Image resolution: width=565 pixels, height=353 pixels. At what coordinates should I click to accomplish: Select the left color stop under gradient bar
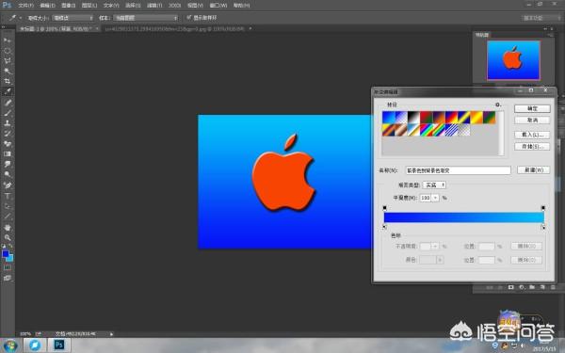pos(384,227)
